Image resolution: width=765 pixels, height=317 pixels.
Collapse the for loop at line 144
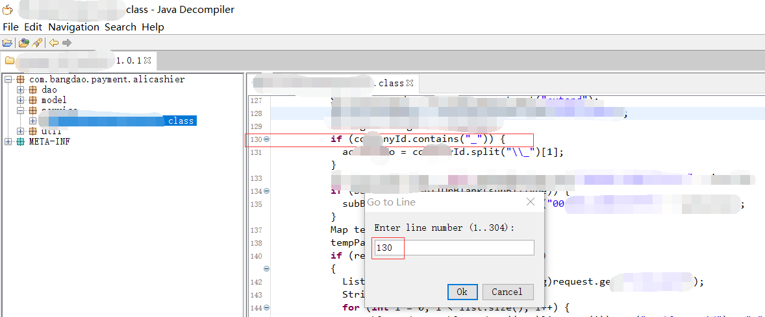tap(266, 308)
